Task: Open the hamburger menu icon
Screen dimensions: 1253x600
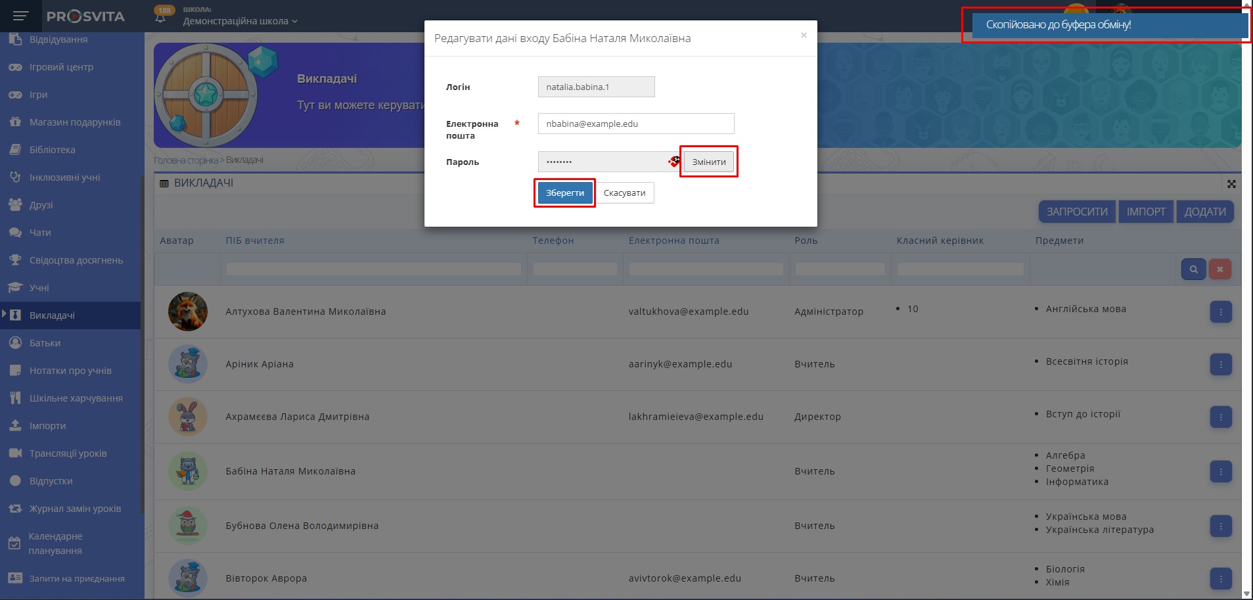Action: pos(20,16)
